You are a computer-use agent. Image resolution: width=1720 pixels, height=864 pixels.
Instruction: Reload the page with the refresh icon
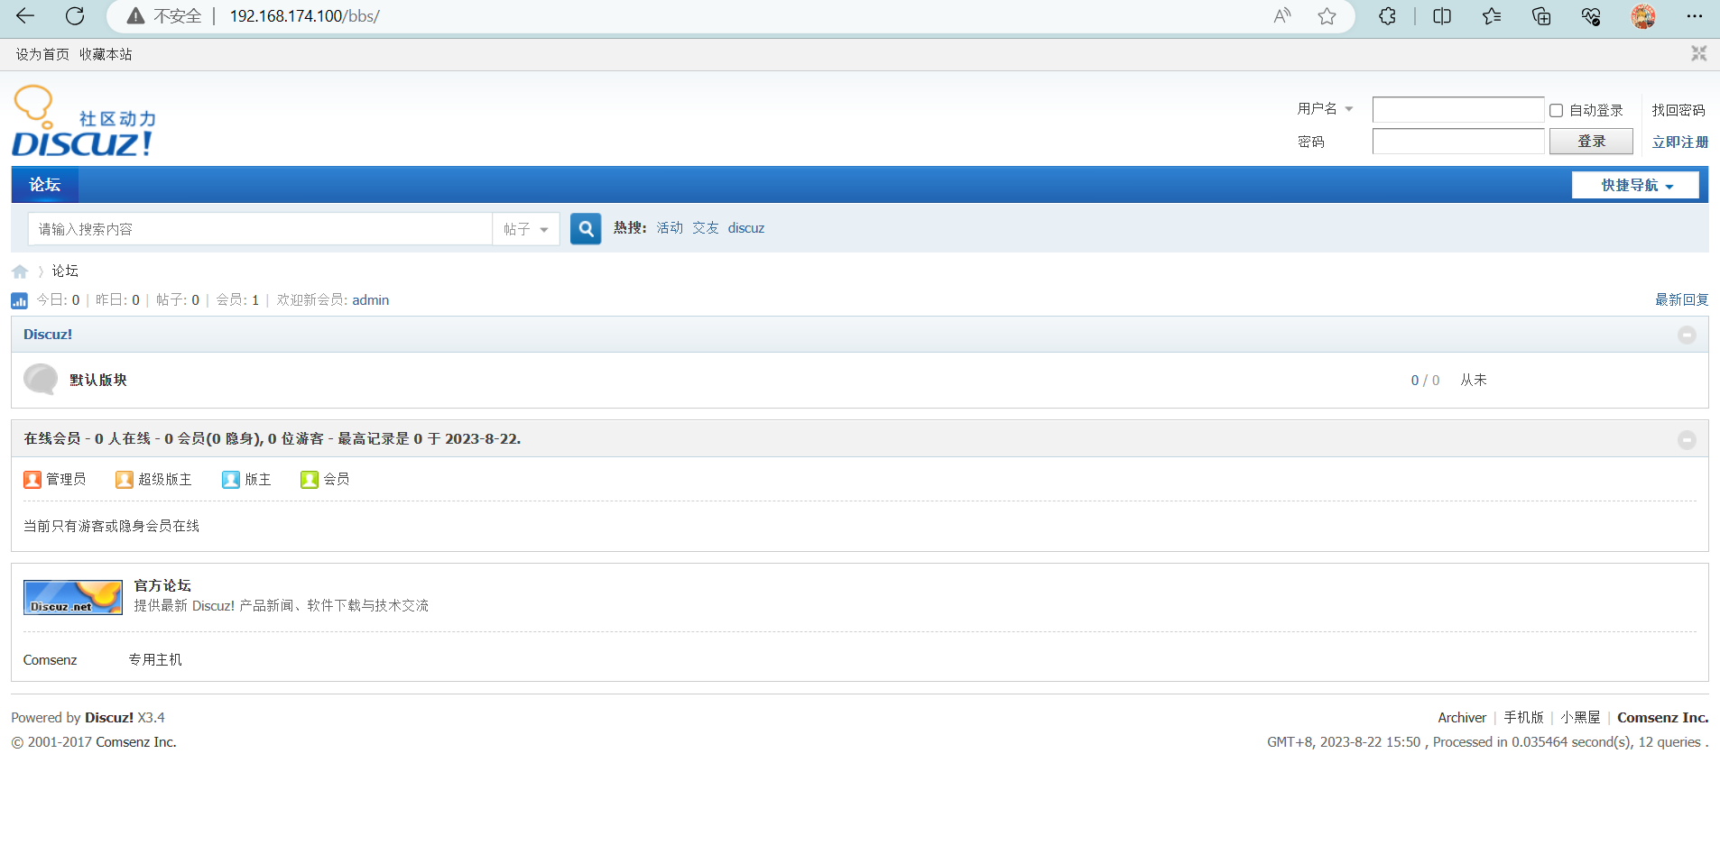[x=75, y=15]
